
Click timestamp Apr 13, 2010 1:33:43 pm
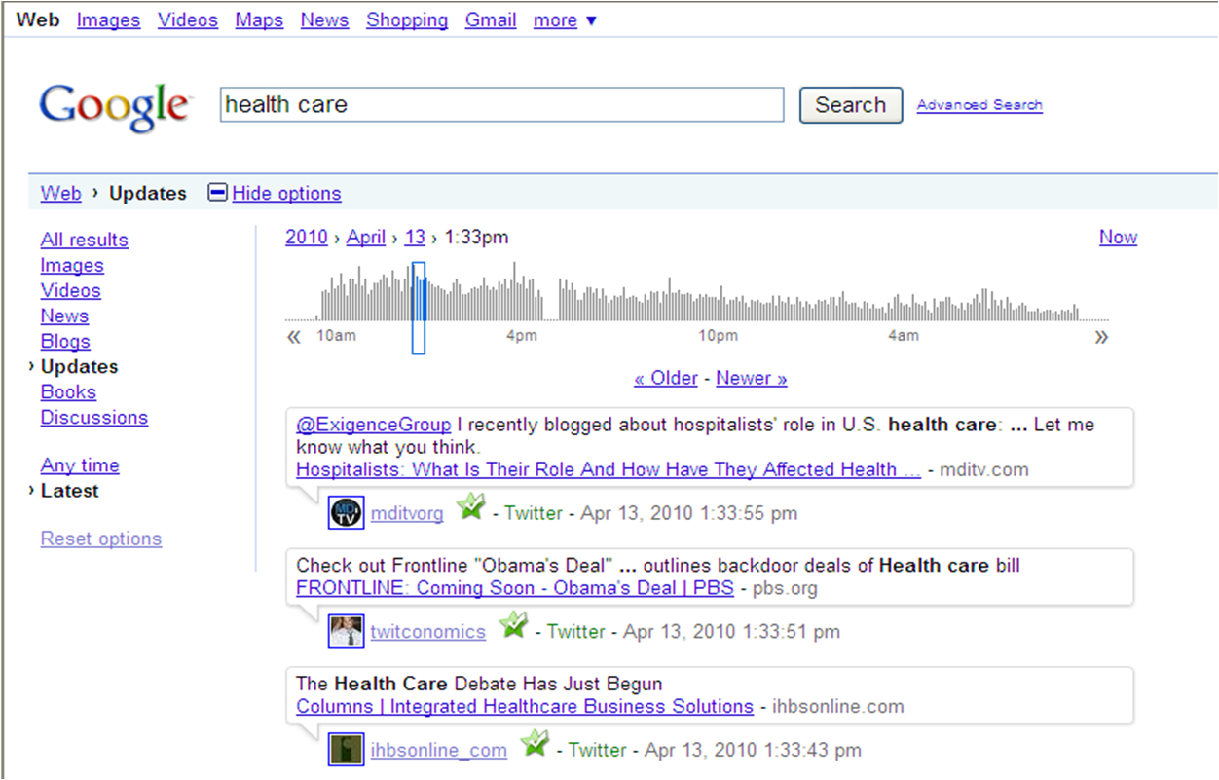(753, 751)
